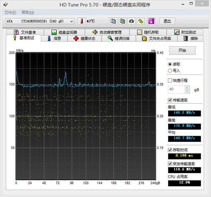Image resolution: width=211 pixels, height=197 pixels.
Task: Open the 磁盘监视器 tab
Action: click(x=64, y=32)
